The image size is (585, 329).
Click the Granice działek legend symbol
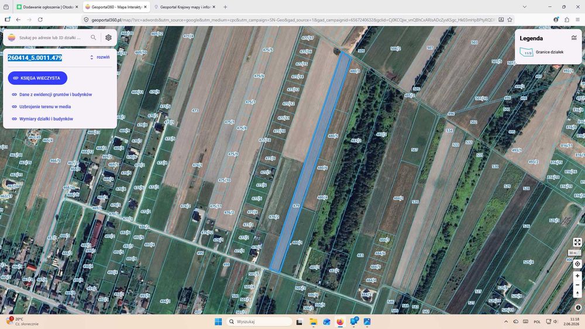(526, 52)
